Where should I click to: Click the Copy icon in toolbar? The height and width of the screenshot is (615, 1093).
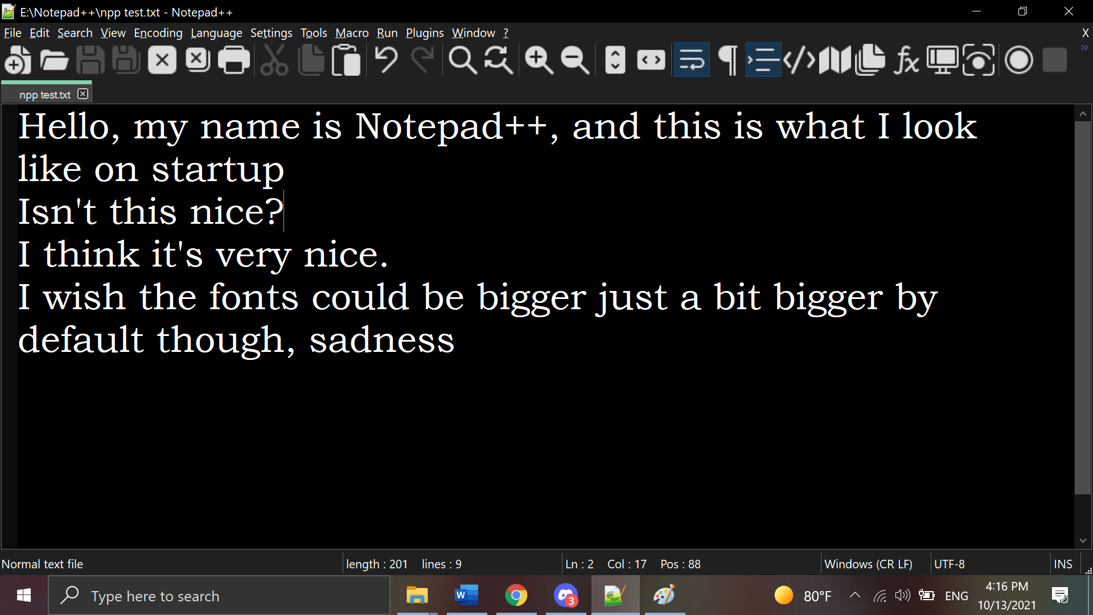(311, 60)
